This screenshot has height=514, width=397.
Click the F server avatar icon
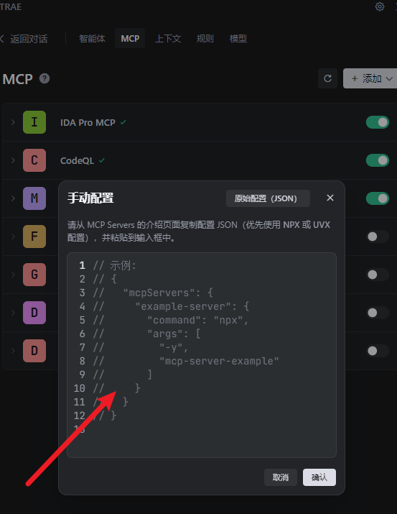[x=34, y=237]
